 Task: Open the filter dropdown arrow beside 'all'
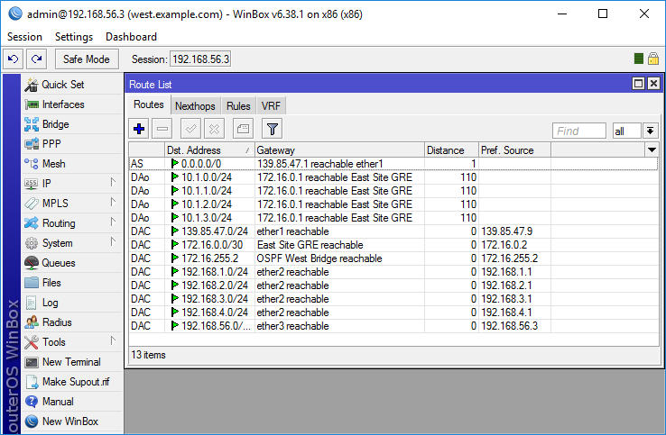tap(651, 131)
